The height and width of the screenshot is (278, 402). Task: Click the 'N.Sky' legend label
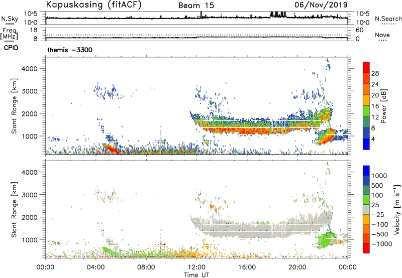10,19
